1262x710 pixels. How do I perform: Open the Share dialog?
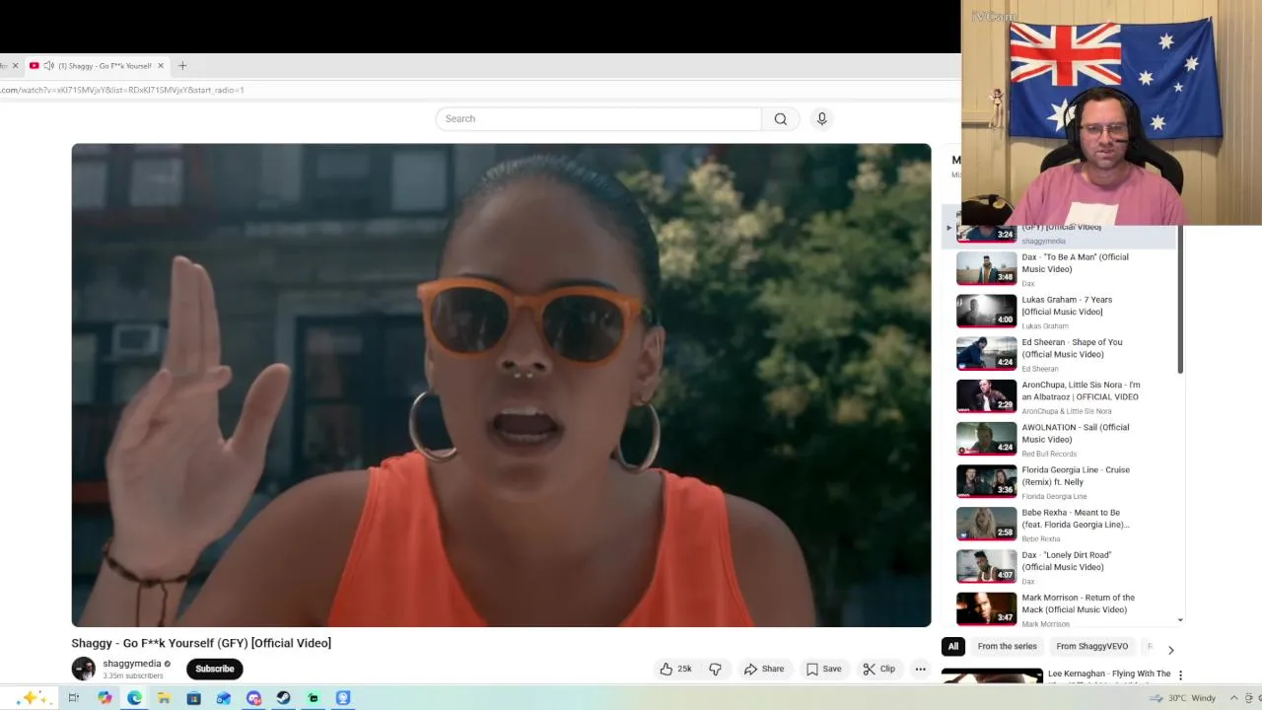pos(764,669)
